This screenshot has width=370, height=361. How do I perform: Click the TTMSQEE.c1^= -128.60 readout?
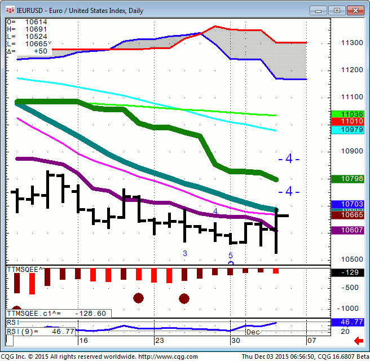pos(59,314)
